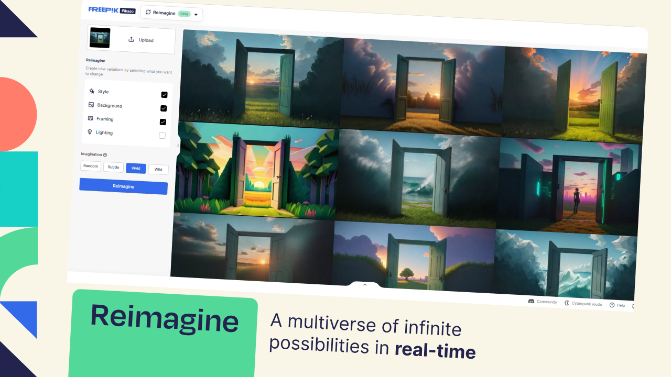Uncheck the Style checkbox
This screenshot has height=377, width=671.
164,95
